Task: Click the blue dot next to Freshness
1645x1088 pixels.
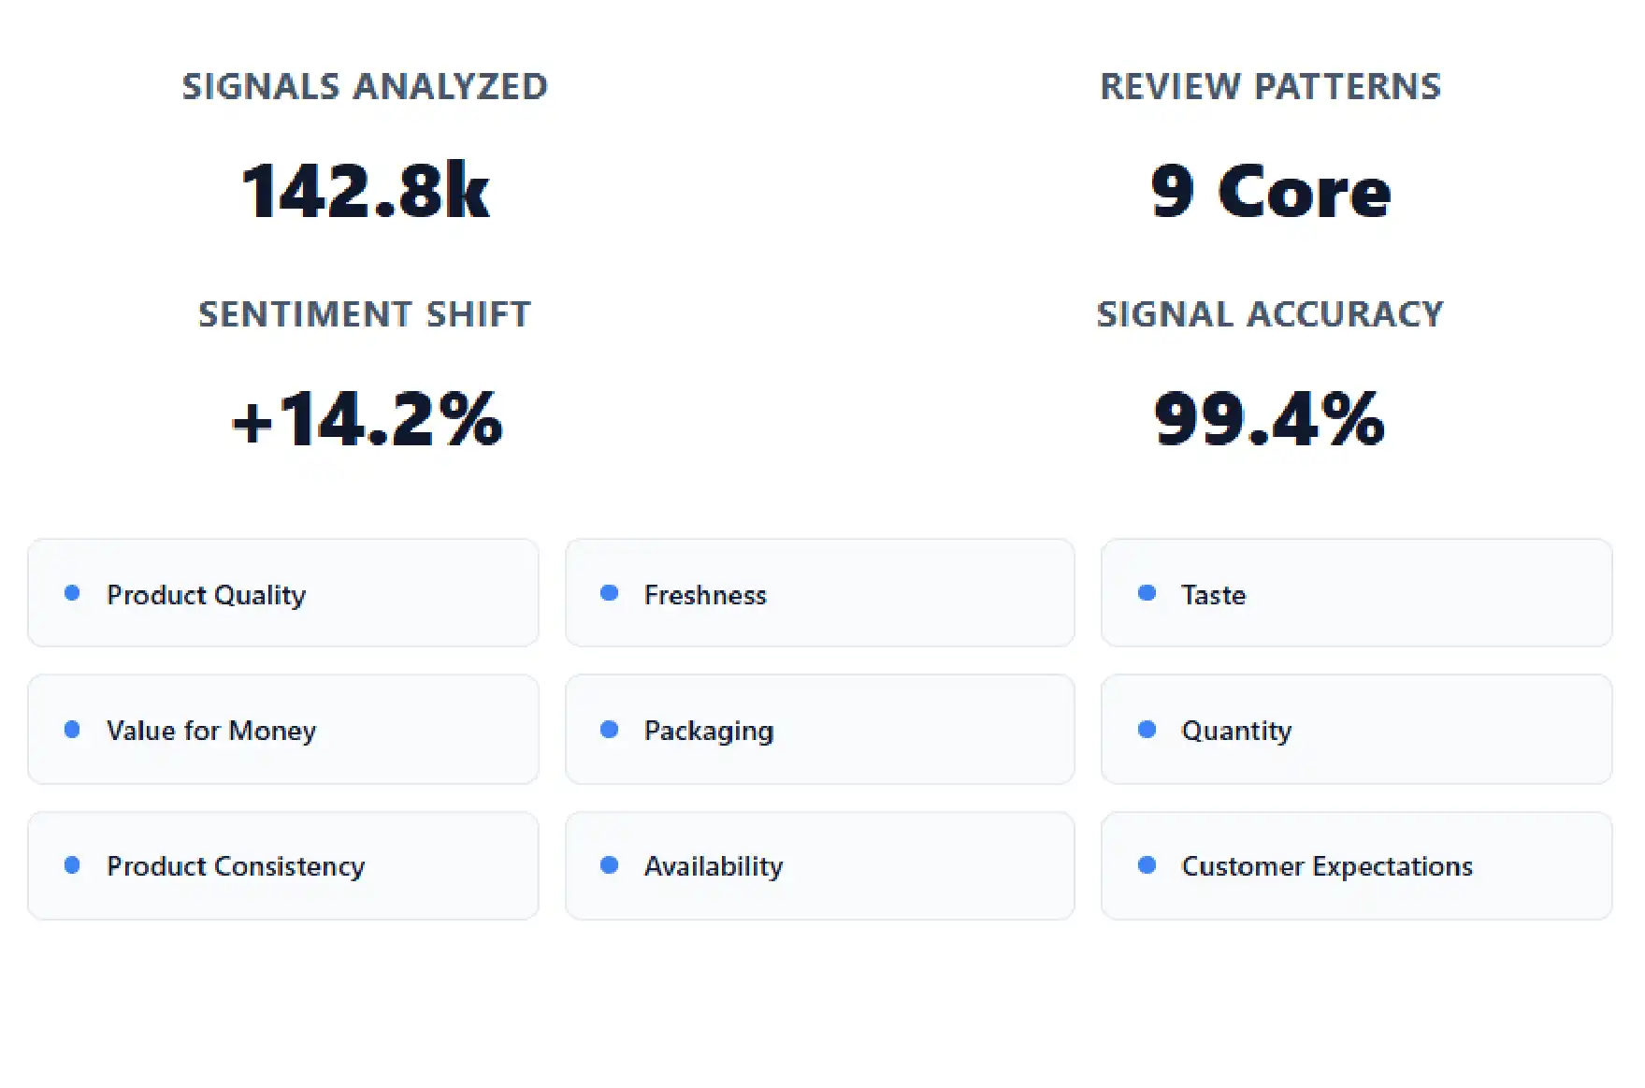Action: tap(609, 593)
